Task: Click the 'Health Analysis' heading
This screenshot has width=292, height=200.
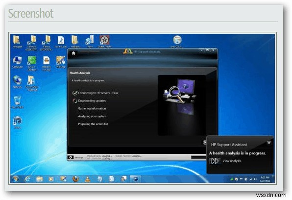Action: tap(80, 73)
